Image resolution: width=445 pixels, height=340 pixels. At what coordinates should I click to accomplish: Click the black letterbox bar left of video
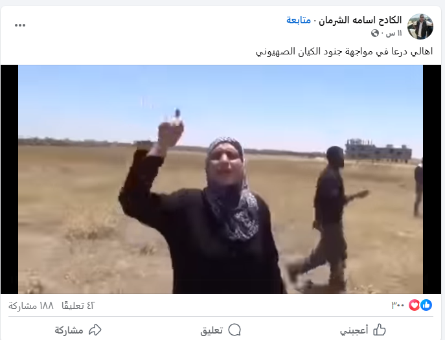pyautogui.click(x=9, y=179)
